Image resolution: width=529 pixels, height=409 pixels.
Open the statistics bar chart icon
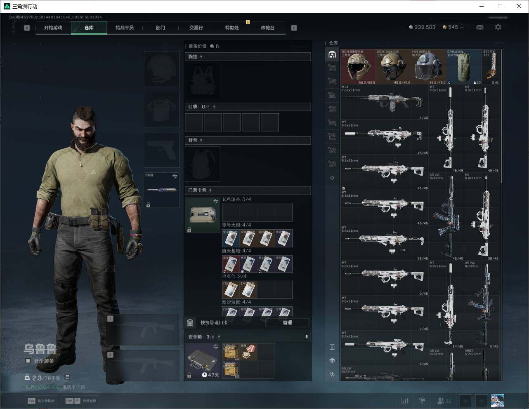click(x=405, y=401)
